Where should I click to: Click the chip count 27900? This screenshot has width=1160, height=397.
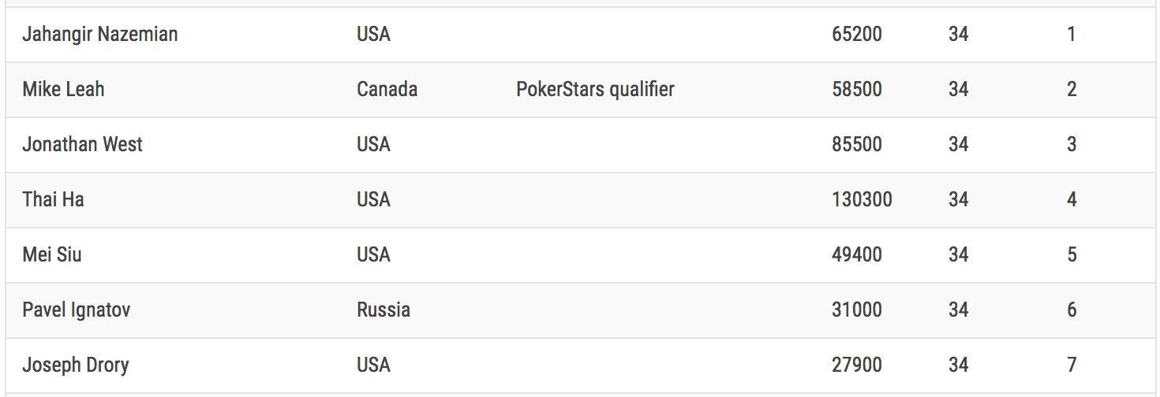coord(857,365)
